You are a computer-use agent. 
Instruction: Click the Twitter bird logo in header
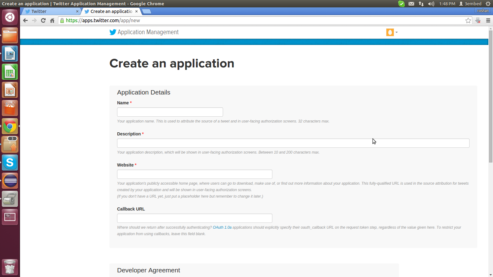(113, 32)
